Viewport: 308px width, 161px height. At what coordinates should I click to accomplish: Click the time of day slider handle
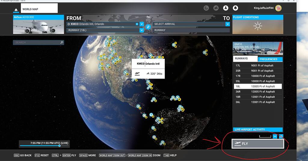59,146
